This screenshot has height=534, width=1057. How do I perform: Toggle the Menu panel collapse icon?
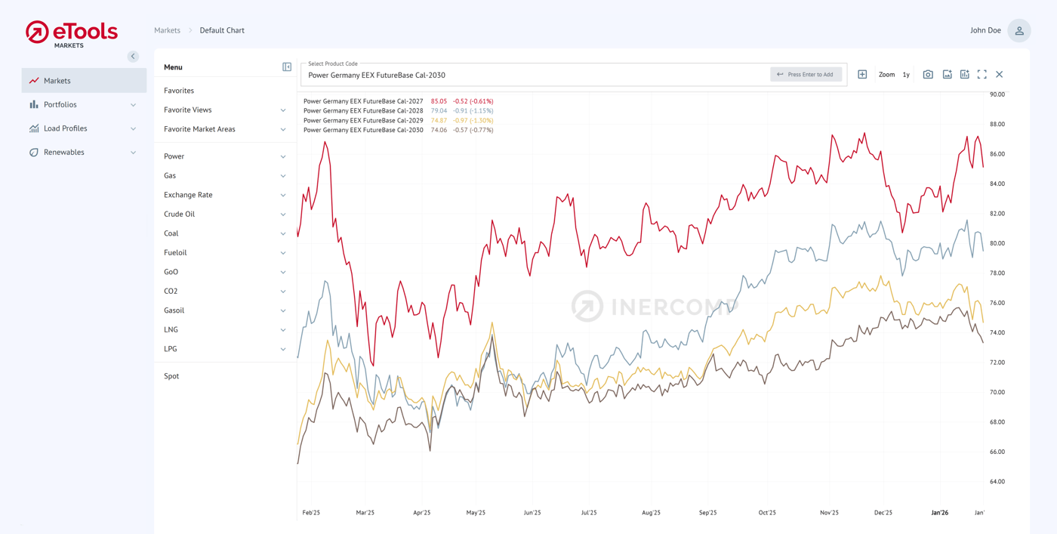(287, 67)
